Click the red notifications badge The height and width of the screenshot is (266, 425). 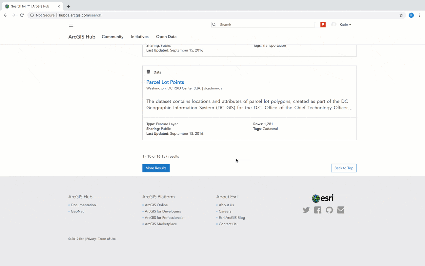tap(323, 25)
